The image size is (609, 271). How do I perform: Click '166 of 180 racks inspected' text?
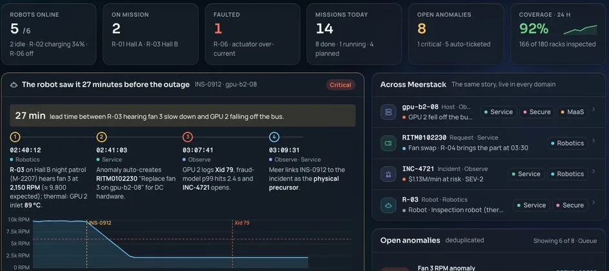point(557,45)
